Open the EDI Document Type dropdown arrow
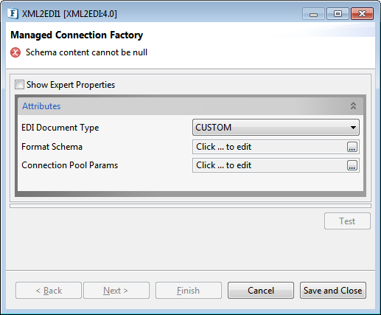This screenshot has width=381, height=315. click(x=353, y=128)
